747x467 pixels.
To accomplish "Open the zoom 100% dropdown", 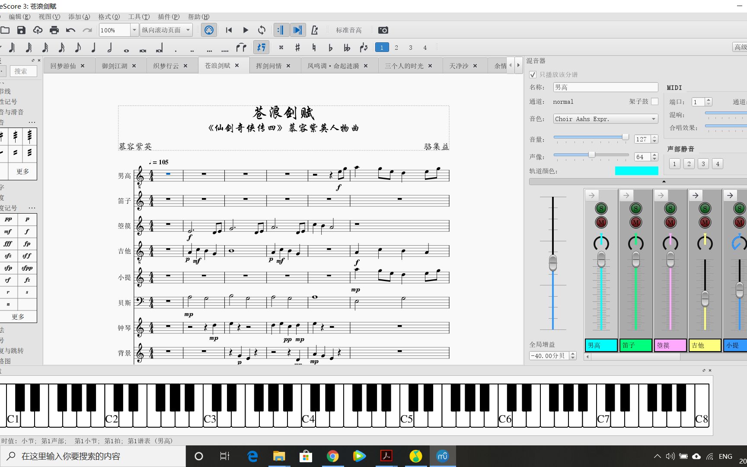I will coord(134,30).
